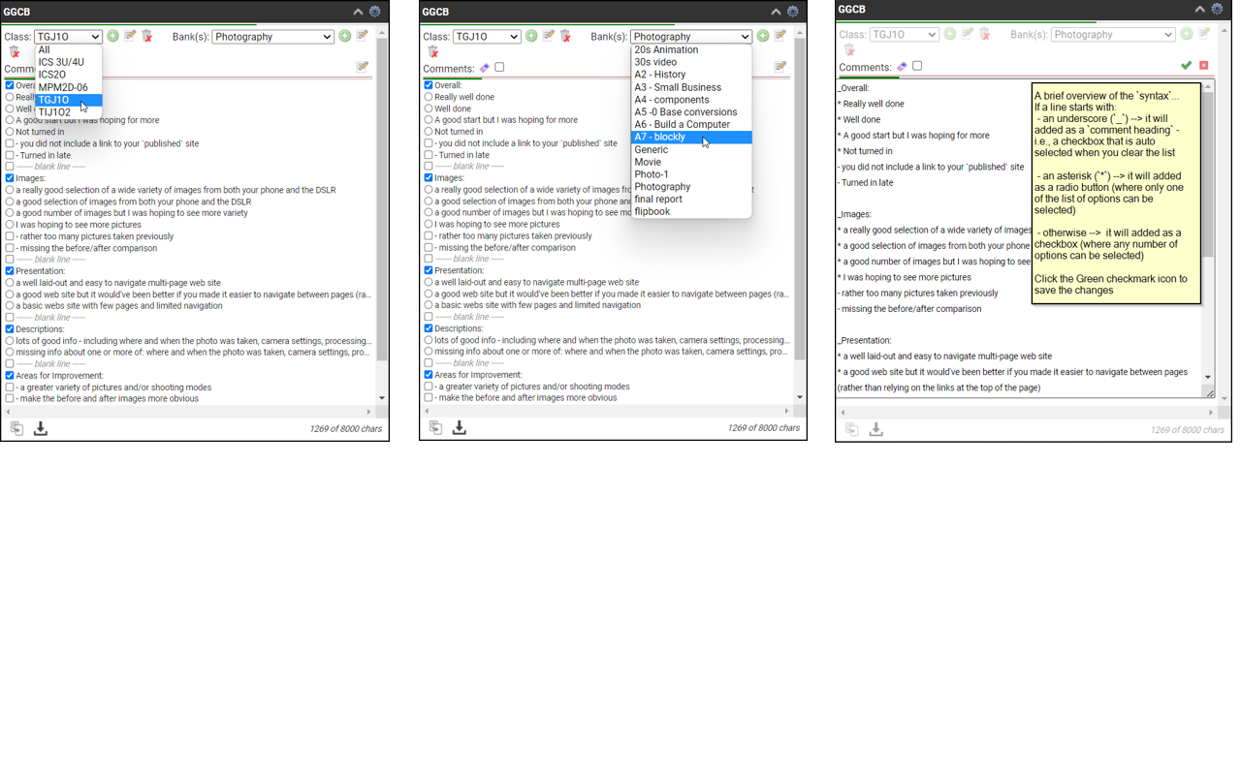Viewport: 1241px width, 775px height.
Task: Click green add-bank icon in panel with open Class list
Action: [345, 36]
